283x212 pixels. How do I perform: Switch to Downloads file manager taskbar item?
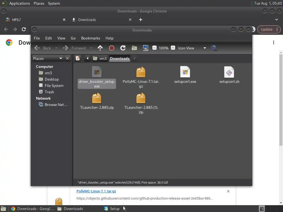pyautogui.click(x=70, y=209)
